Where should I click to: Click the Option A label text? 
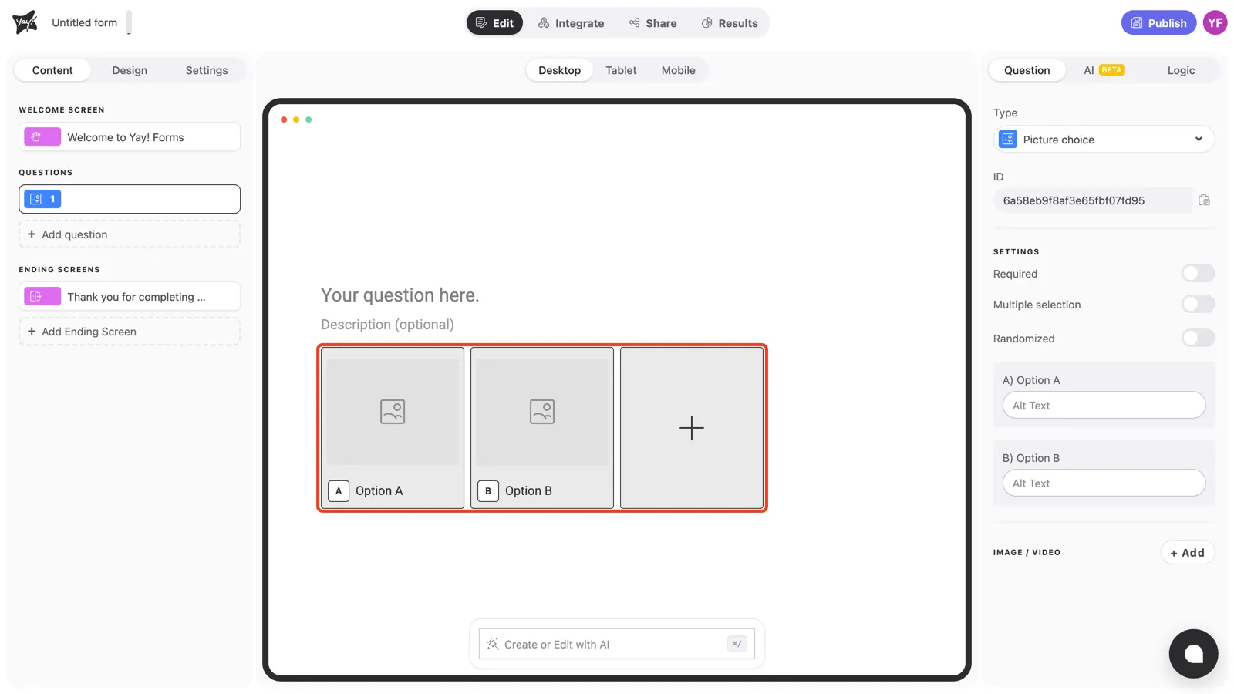coord(379,491)
